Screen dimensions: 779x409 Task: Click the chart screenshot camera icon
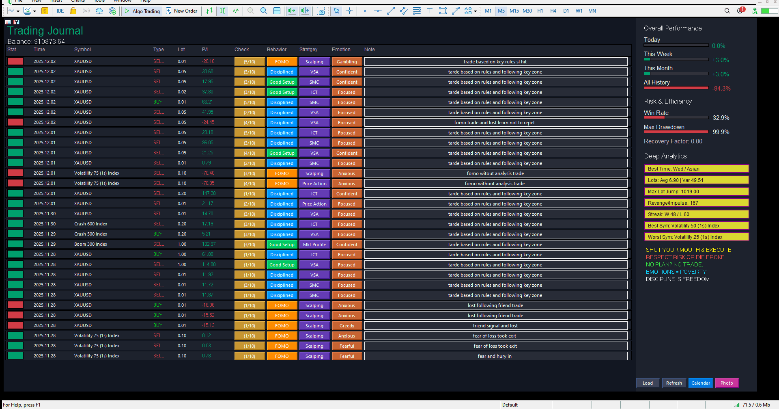[x=321, y=11]
